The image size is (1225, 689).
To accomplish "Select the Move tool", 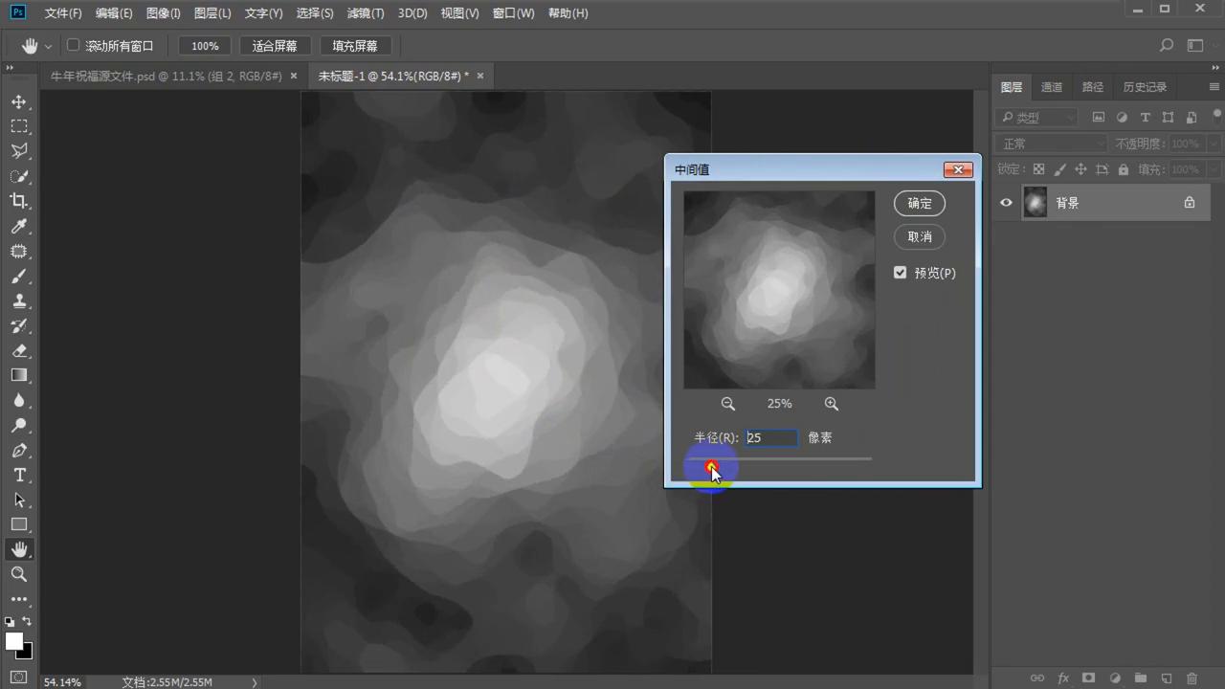I will click(19, 101).
